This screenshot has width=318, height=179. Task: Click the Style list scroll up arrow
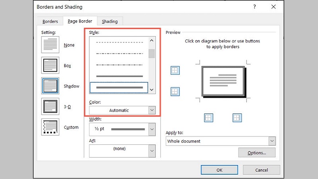pyautogui.click(x=152, y=41)
